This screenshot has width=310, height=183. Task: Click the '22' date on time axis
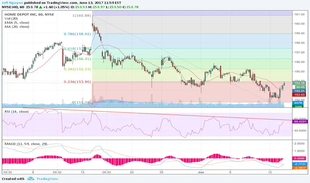tap(132, 172)
